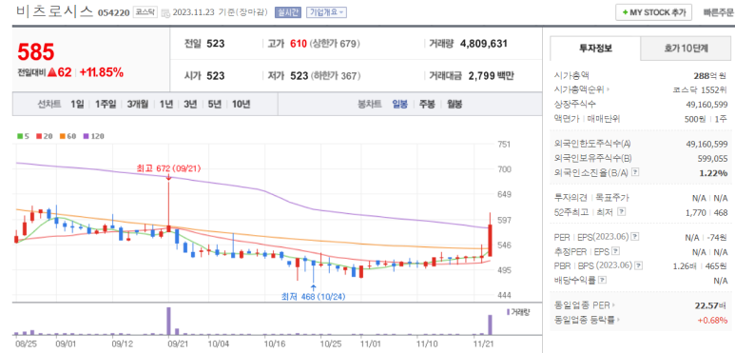Viewport: 735px width, 353px height.
Task: Click the stock code 054220
Action: [x=113, y=13]
